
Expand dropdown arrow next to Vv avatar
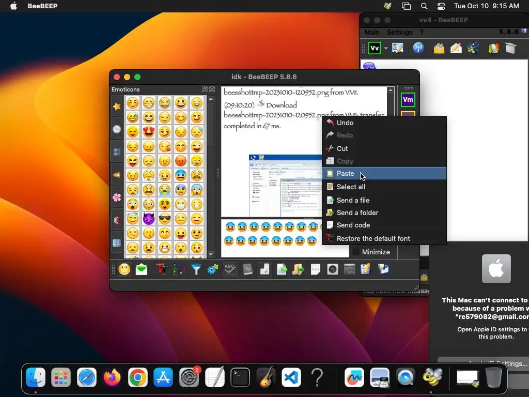[x=385, y=48]
